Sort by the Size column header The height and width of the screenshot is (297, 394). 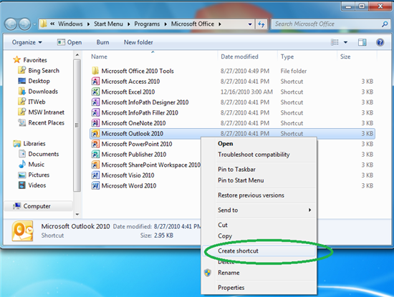[345, 57]
